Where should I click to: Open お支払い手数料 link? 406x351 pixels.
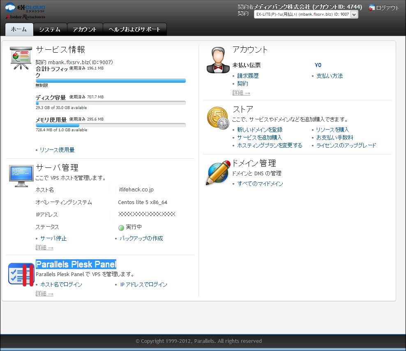click(335, 137)
